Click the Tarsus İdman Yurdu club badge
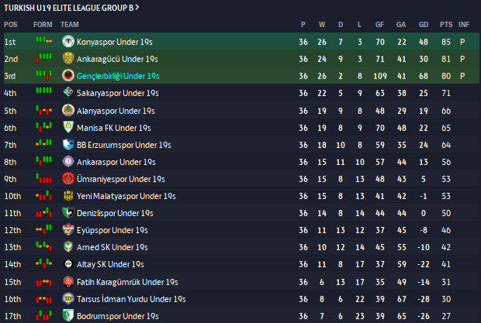Screen dimensions: 481x323 (x=68, y=298)
